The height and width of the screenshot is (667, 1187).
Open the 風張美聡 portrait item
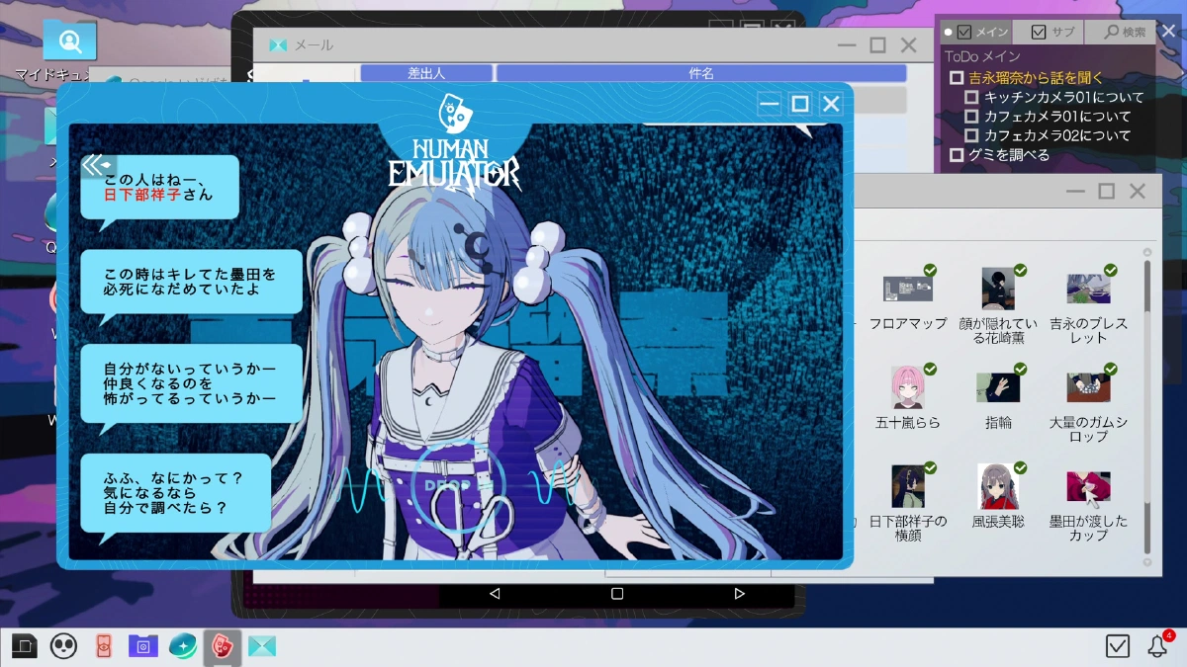click(998, 496)
